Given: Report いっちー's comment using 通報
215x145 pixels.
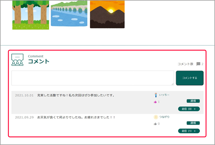Looking at the screenshot, I should click(x=193, y=101).
